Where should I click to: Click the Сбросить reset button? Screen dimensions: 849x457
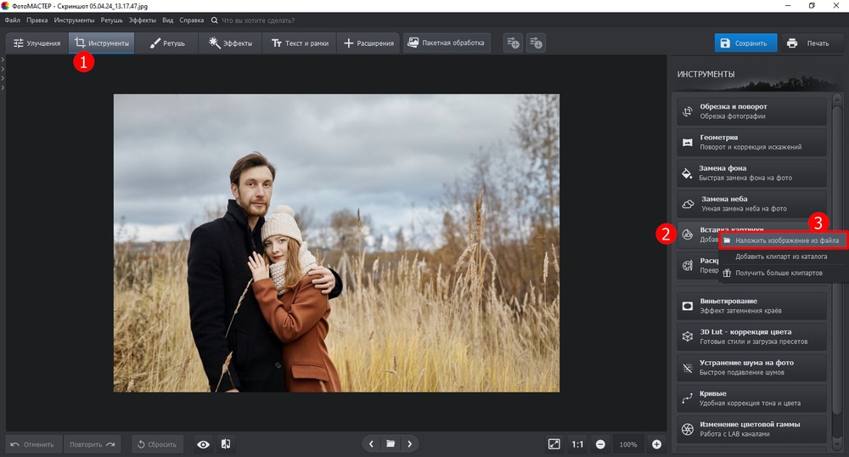coord(157,444)
